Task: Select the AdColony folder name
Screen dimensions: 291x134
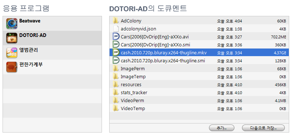Action: 131,21
